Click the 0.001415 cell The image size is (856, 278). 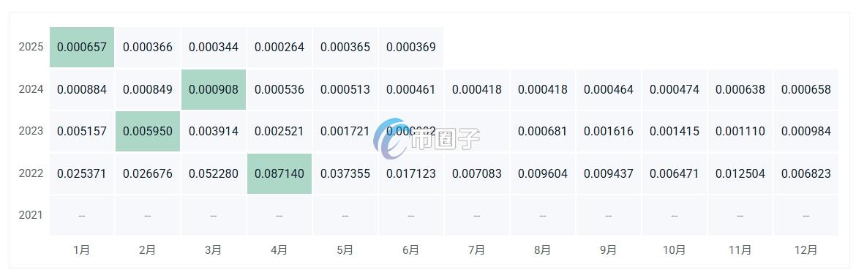(x=675, y=131)
